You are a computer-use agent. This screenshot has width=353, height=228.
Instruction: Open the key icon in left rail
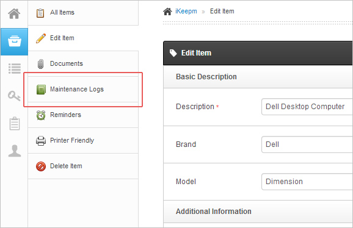click(14, 96)
